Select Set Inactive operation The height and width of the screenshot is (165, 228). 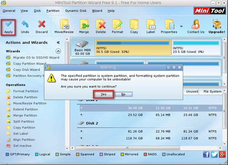(x=22, y=146)
